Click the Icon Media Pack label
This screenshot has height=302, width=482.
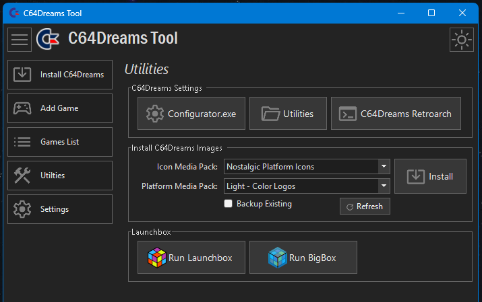click(187, 167)
